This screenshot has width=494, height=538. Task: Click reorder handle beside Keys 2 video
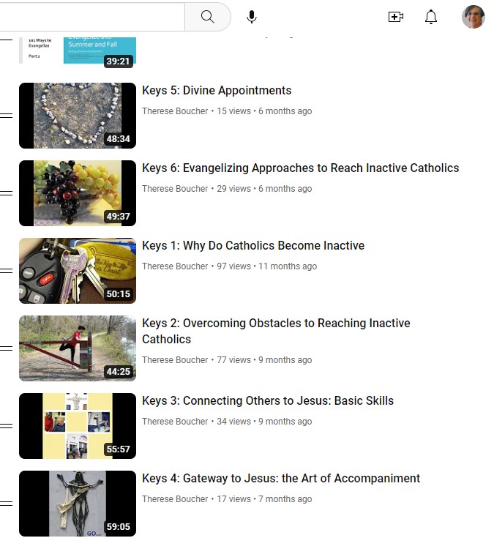point(6,348)
